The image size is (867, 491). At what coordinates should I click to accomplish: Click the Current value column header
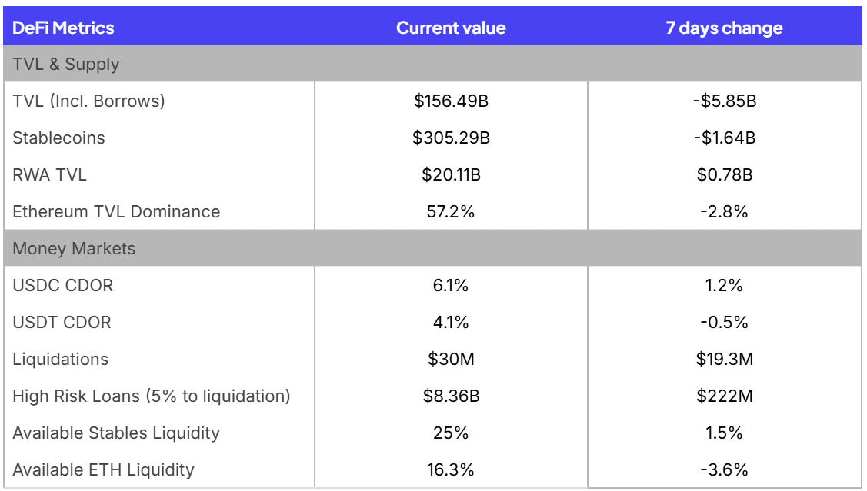[451, 28]
